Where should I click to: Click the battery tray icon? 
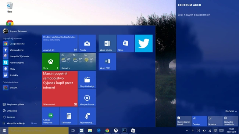[204, 130]
